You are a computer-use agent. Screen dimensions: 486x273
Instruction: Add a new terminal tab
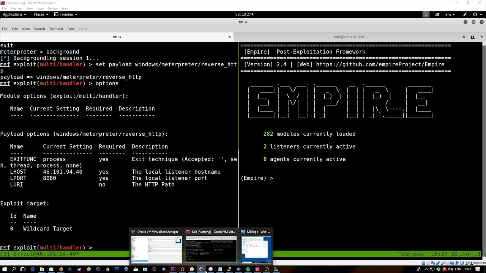pos(472,37)
